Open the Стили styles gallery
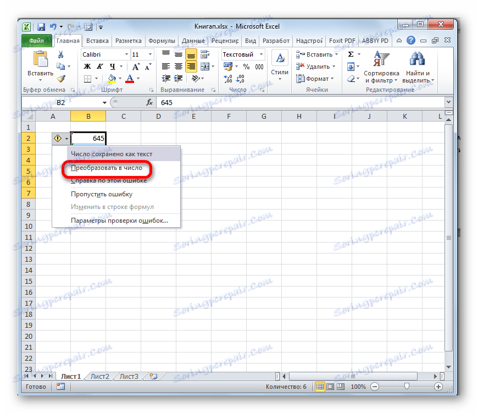Image resolution: width=478 pixels, height=413 pixels. pos(280,66)
